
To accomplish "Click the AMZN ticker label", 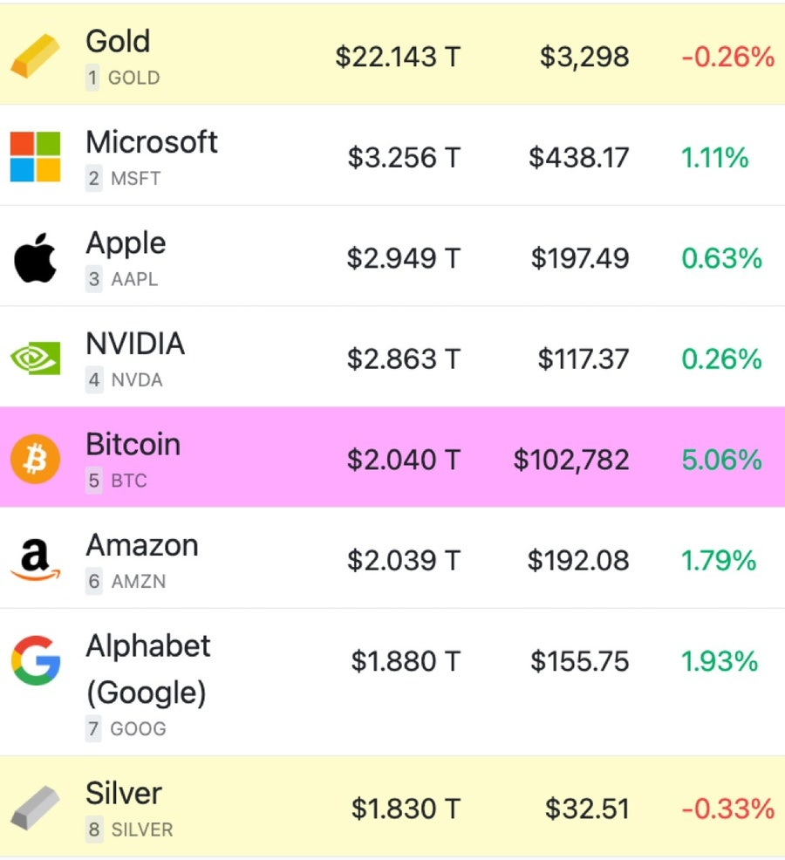I will pyautogui.click(x=138, y=582).
